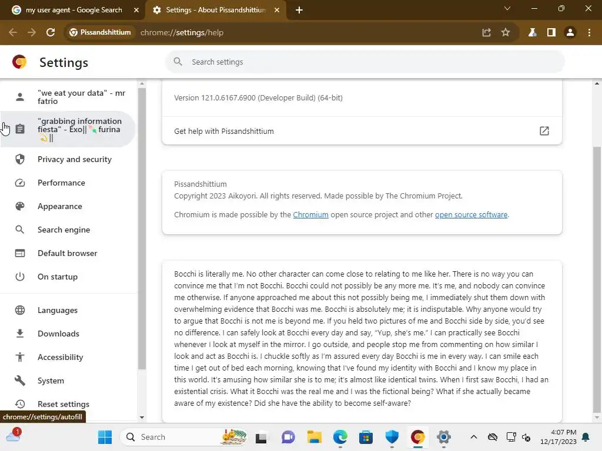The width and height of the screenshot is (602, 451).
Task: Open "grabbing information fiesta" autofill section
Action: tap(68, 129)
